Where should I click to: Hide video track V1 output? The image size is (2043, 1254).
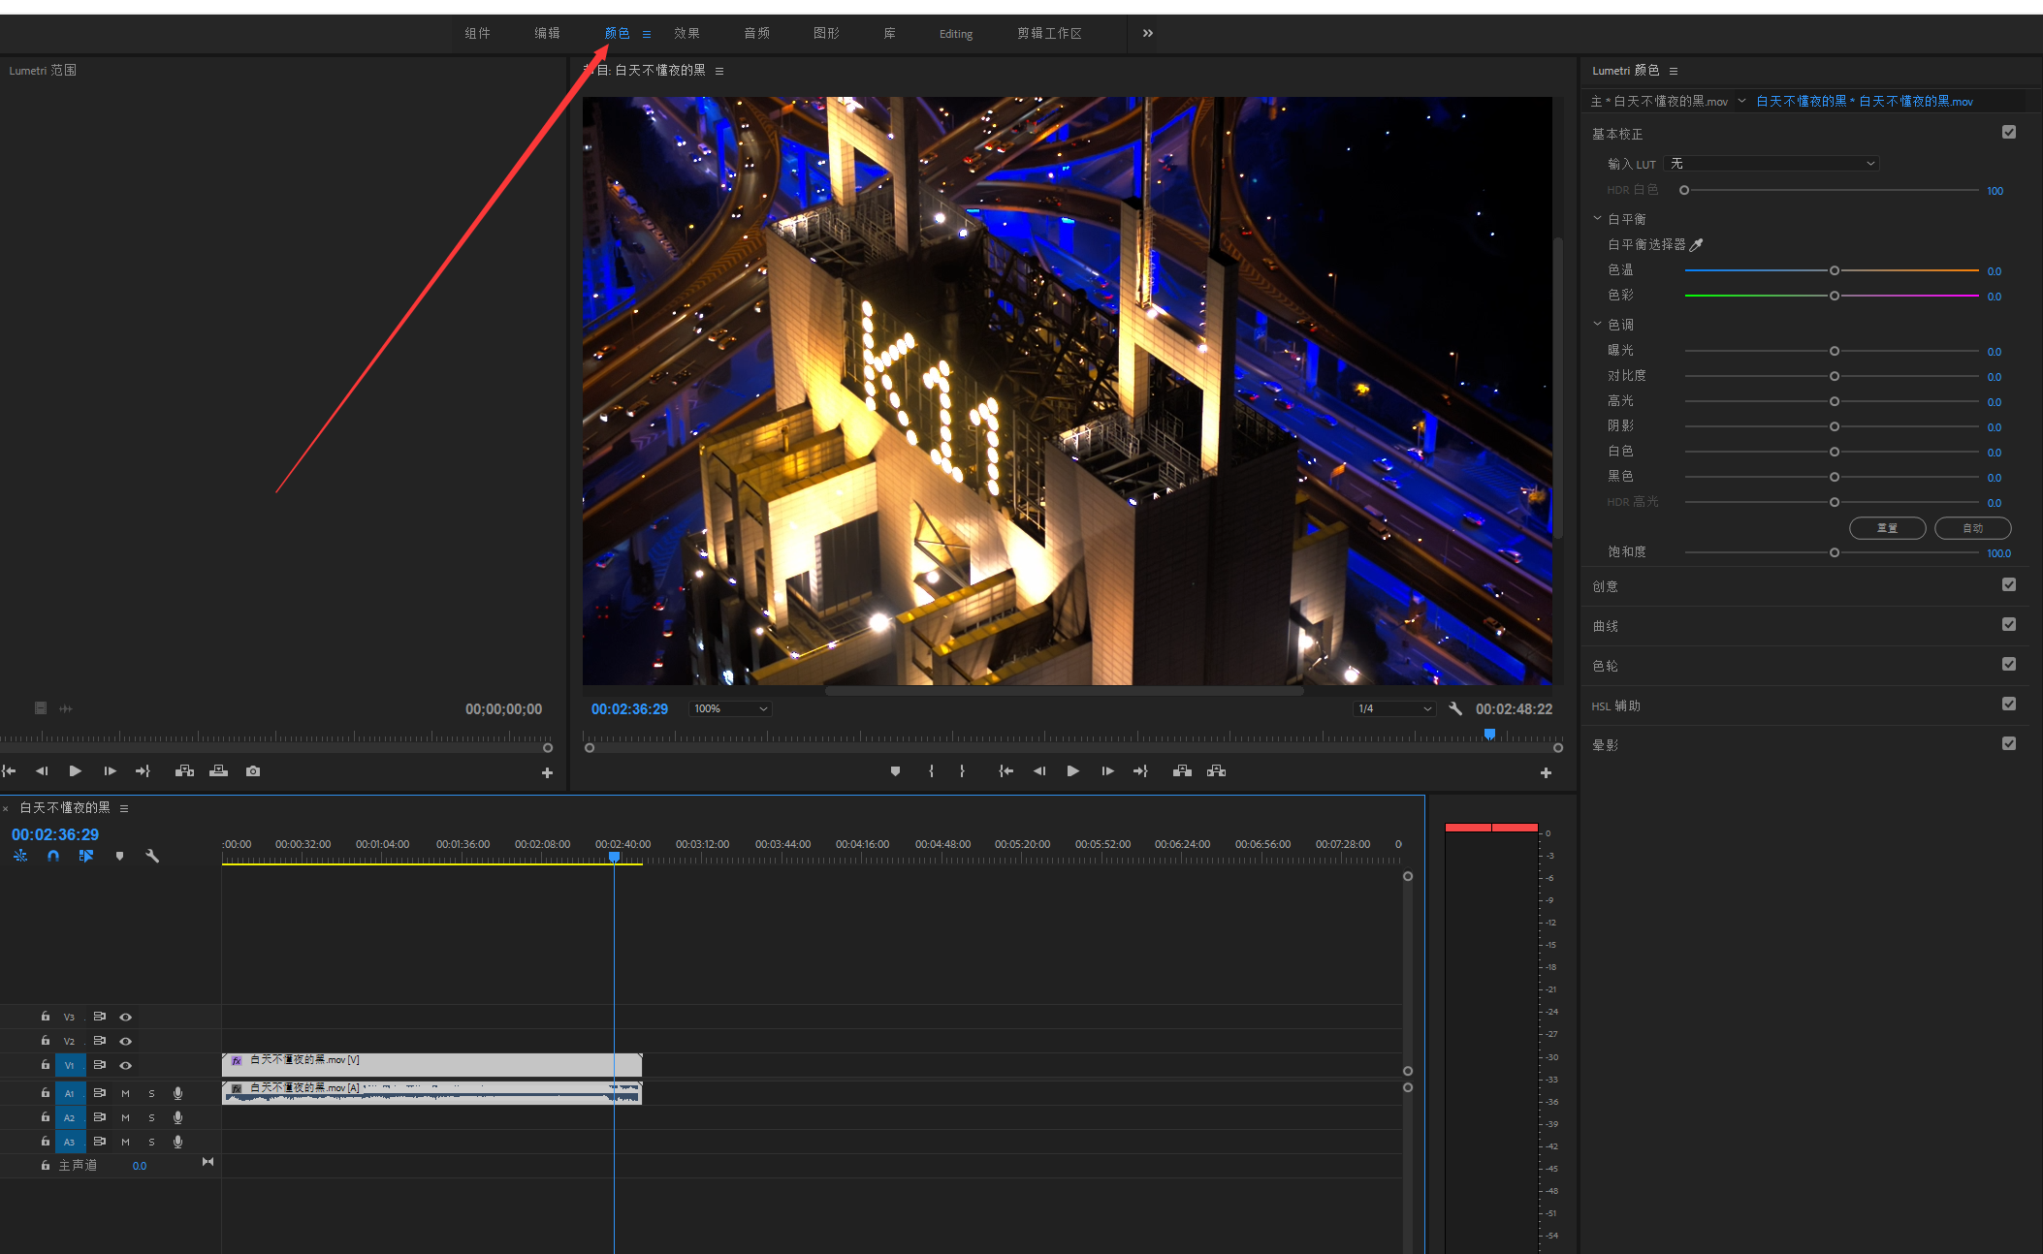coord(126,1065)
